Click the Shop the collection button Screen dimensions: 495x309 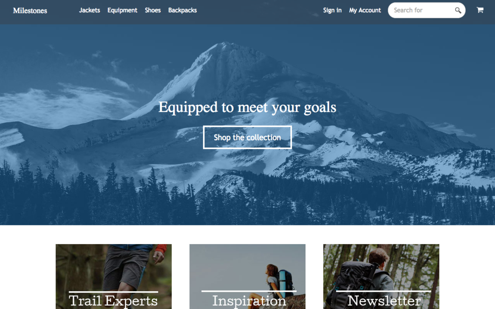247,137
